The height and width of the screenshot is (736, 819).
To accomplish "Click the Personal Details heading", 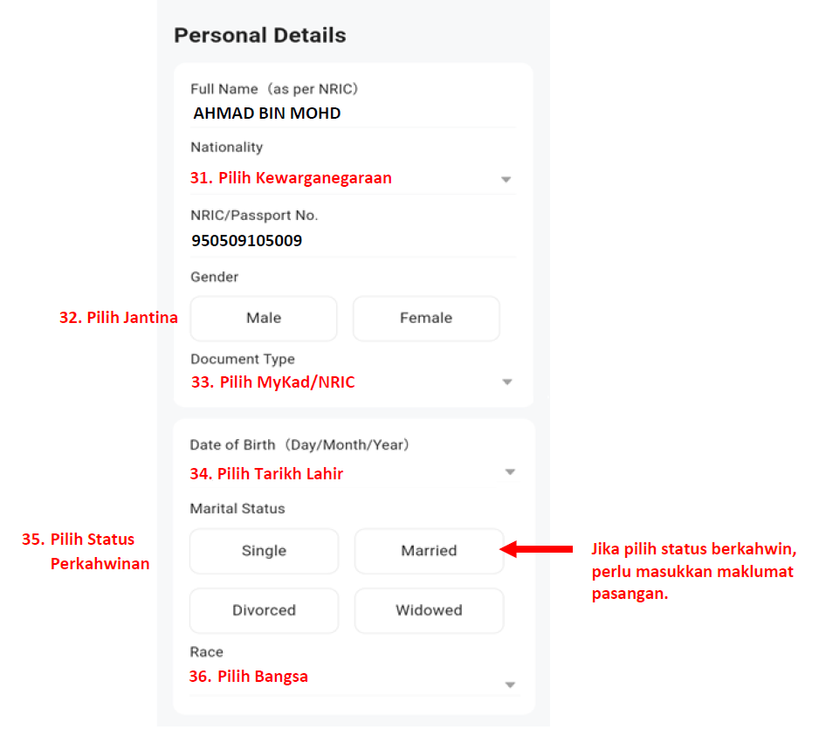I will click(259, 36).
